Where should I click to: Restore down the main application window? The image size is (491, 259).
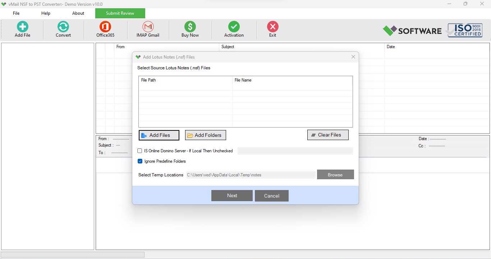click(465, 4)
